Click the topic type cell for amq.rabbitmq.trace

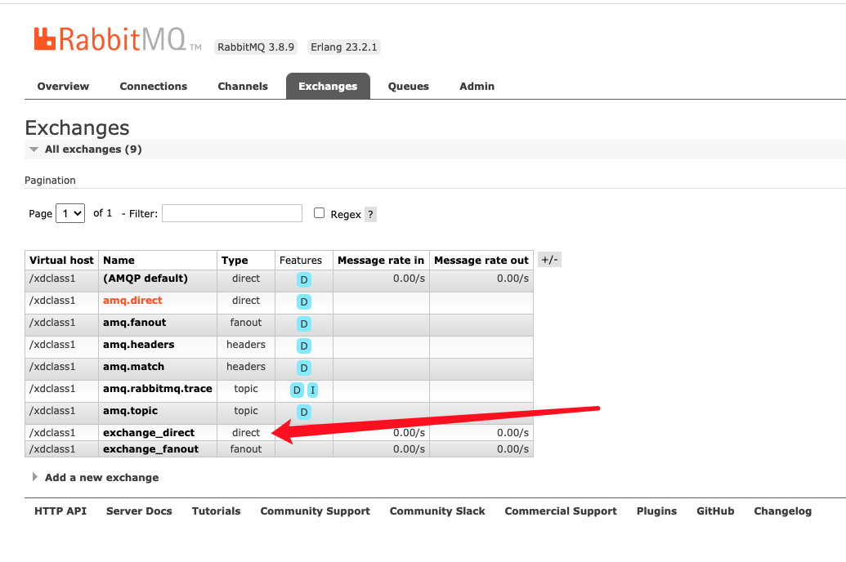point(246,390)
